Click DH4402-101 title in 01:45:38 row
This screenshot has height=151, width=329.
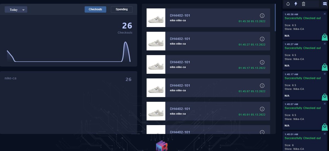180,15
